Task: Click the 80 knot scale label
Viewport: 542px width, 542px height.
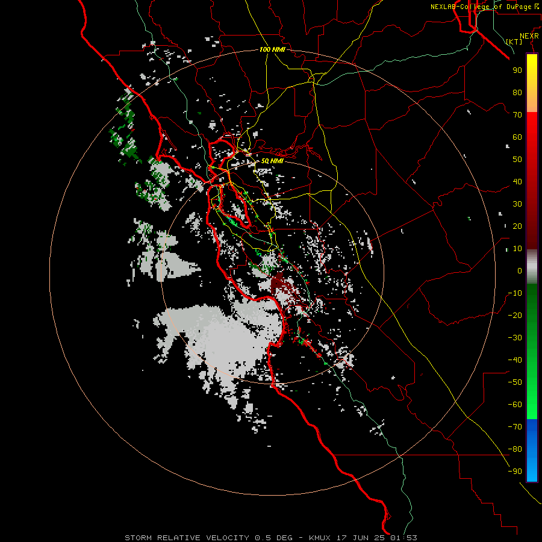Action: pyautogui.click(x=517, y=92)
